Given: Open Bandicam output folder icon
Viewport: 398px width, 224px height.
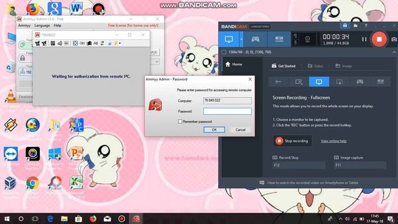Looking at the screenshot, I should pos(356,26).
